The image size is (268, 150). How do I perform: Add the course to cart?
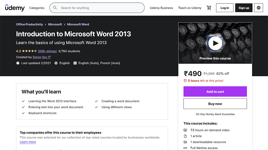pos(215,92)
